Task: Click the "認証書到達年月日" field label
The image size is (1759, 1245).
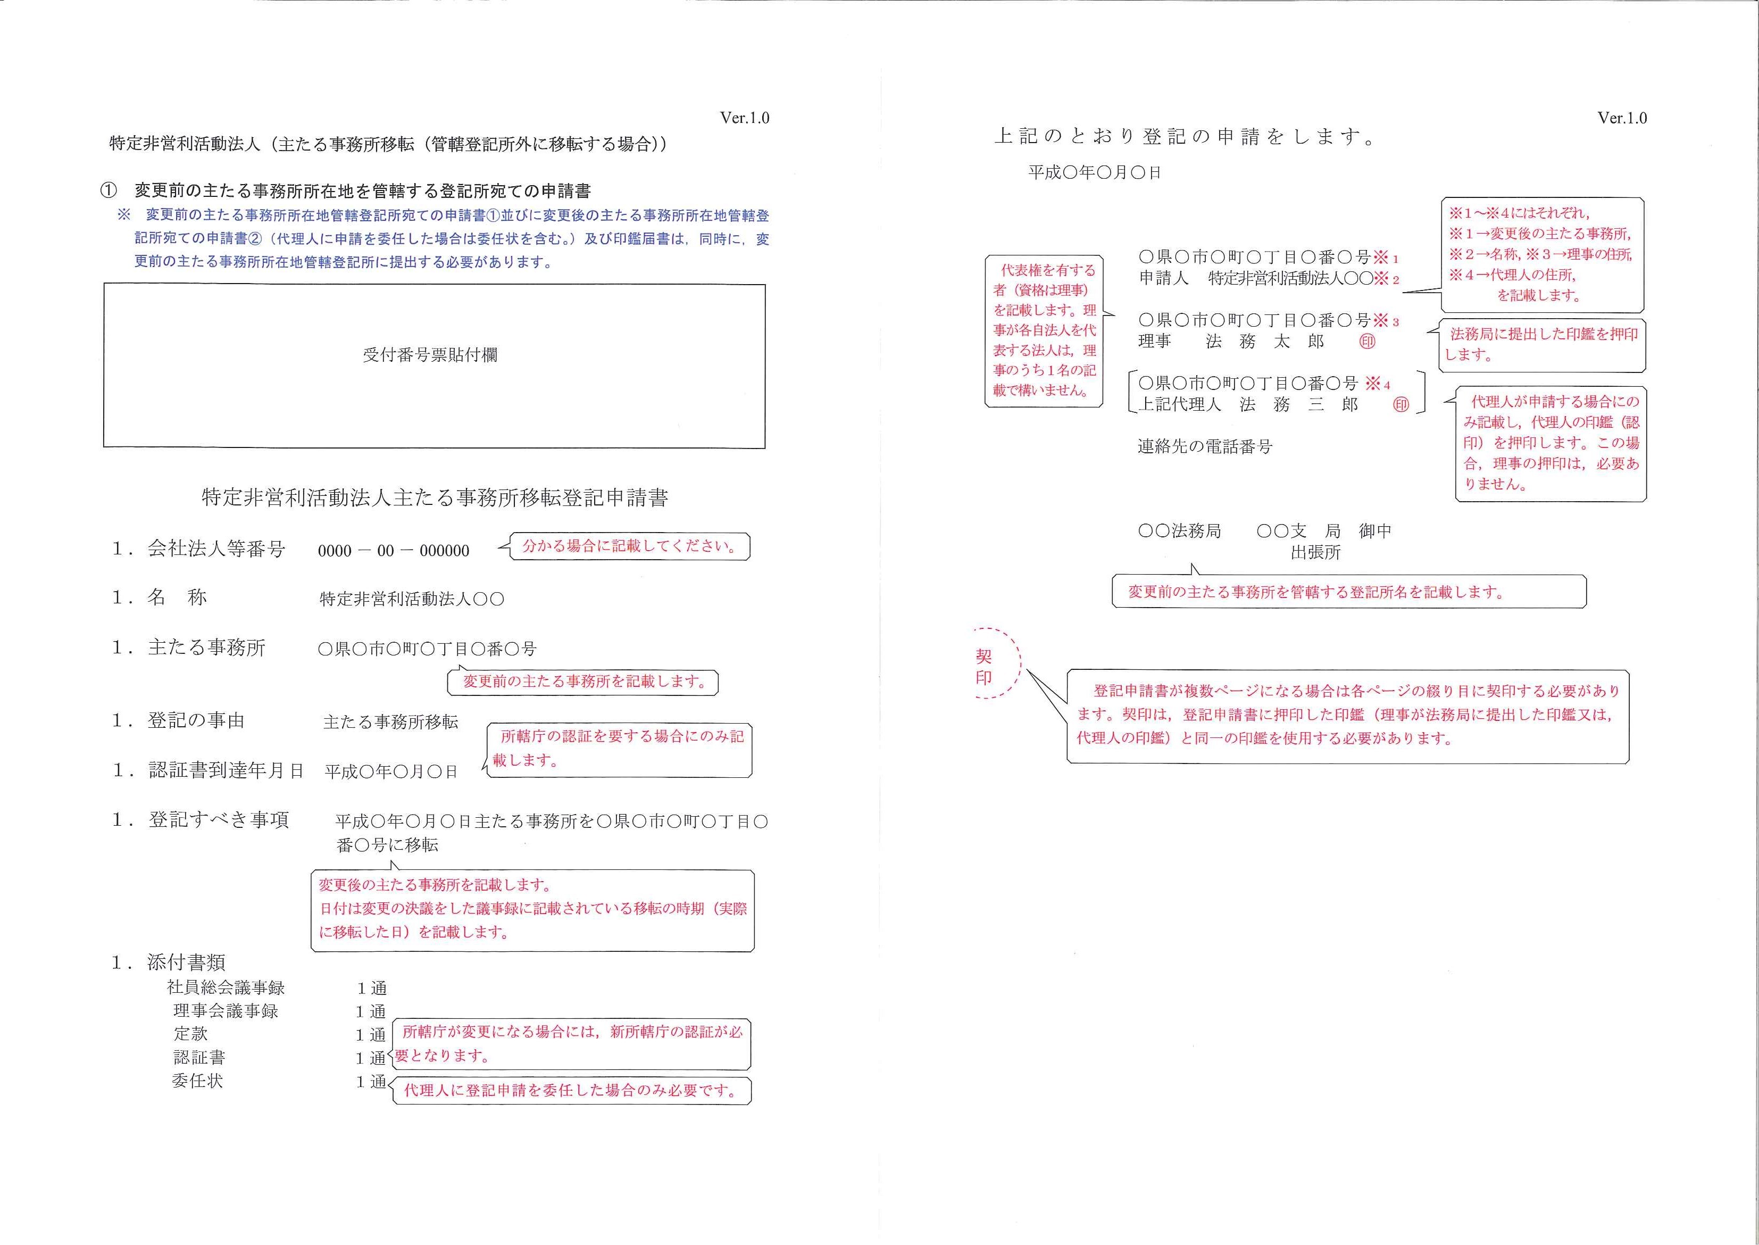Action: tap(226, 770)
